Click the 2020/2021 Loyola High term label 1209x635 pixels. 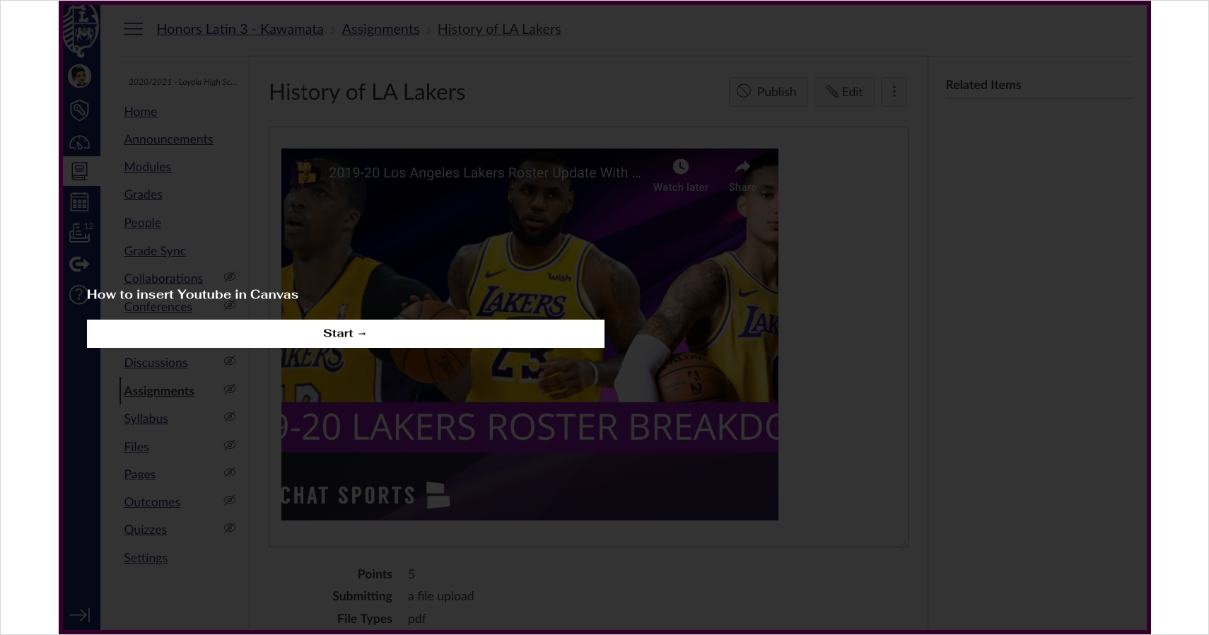[182, 82]
